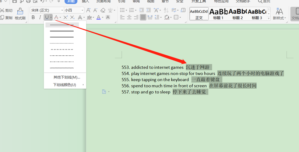The height and width of the screenshot is (152, 299).
Task: Apply the paragraph shading paint bucket
Action: (167, 18)
